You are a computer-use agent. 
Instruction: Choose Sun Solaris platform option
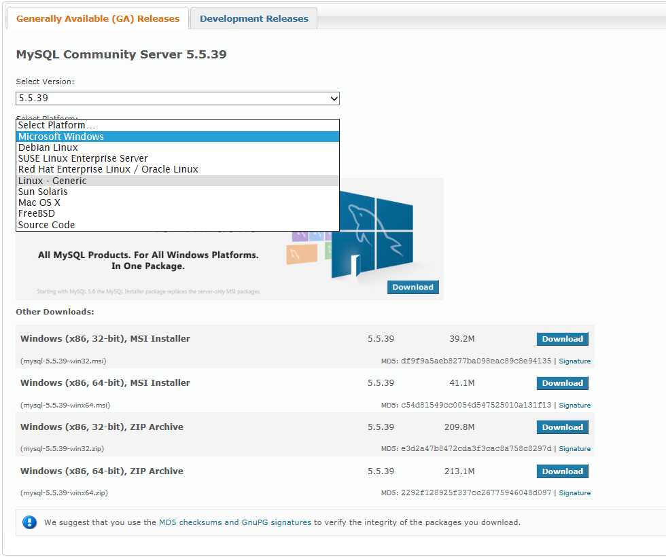177,192
